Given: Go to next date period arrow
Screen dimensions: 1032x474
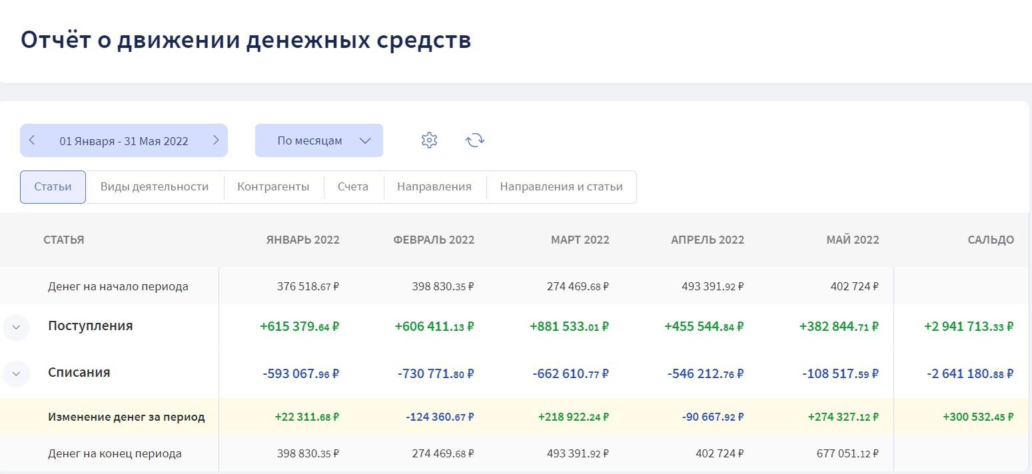Looking at the screenshot, I should point(216,140).
